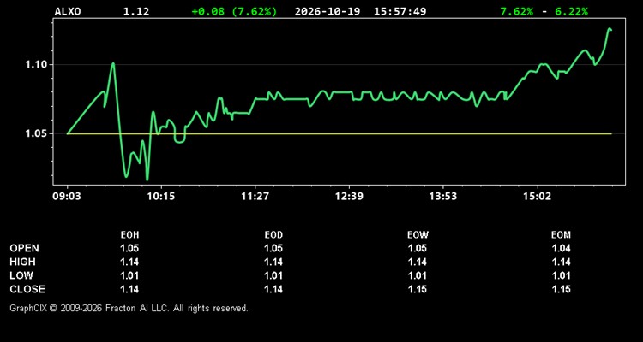Screen dimensions: 643x342
Task: Click the 11:27 time axis label
Action: coord(255,197)
